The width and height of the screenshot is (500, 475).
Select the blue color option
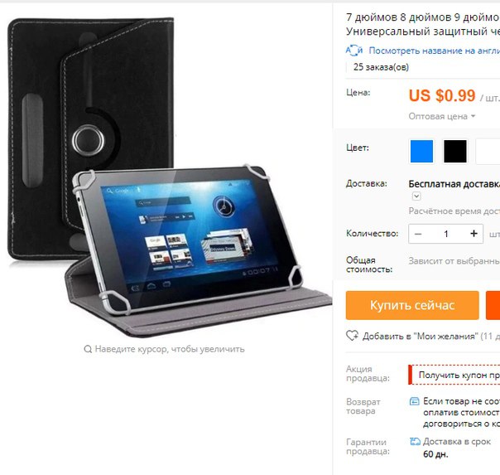[421, 151]
